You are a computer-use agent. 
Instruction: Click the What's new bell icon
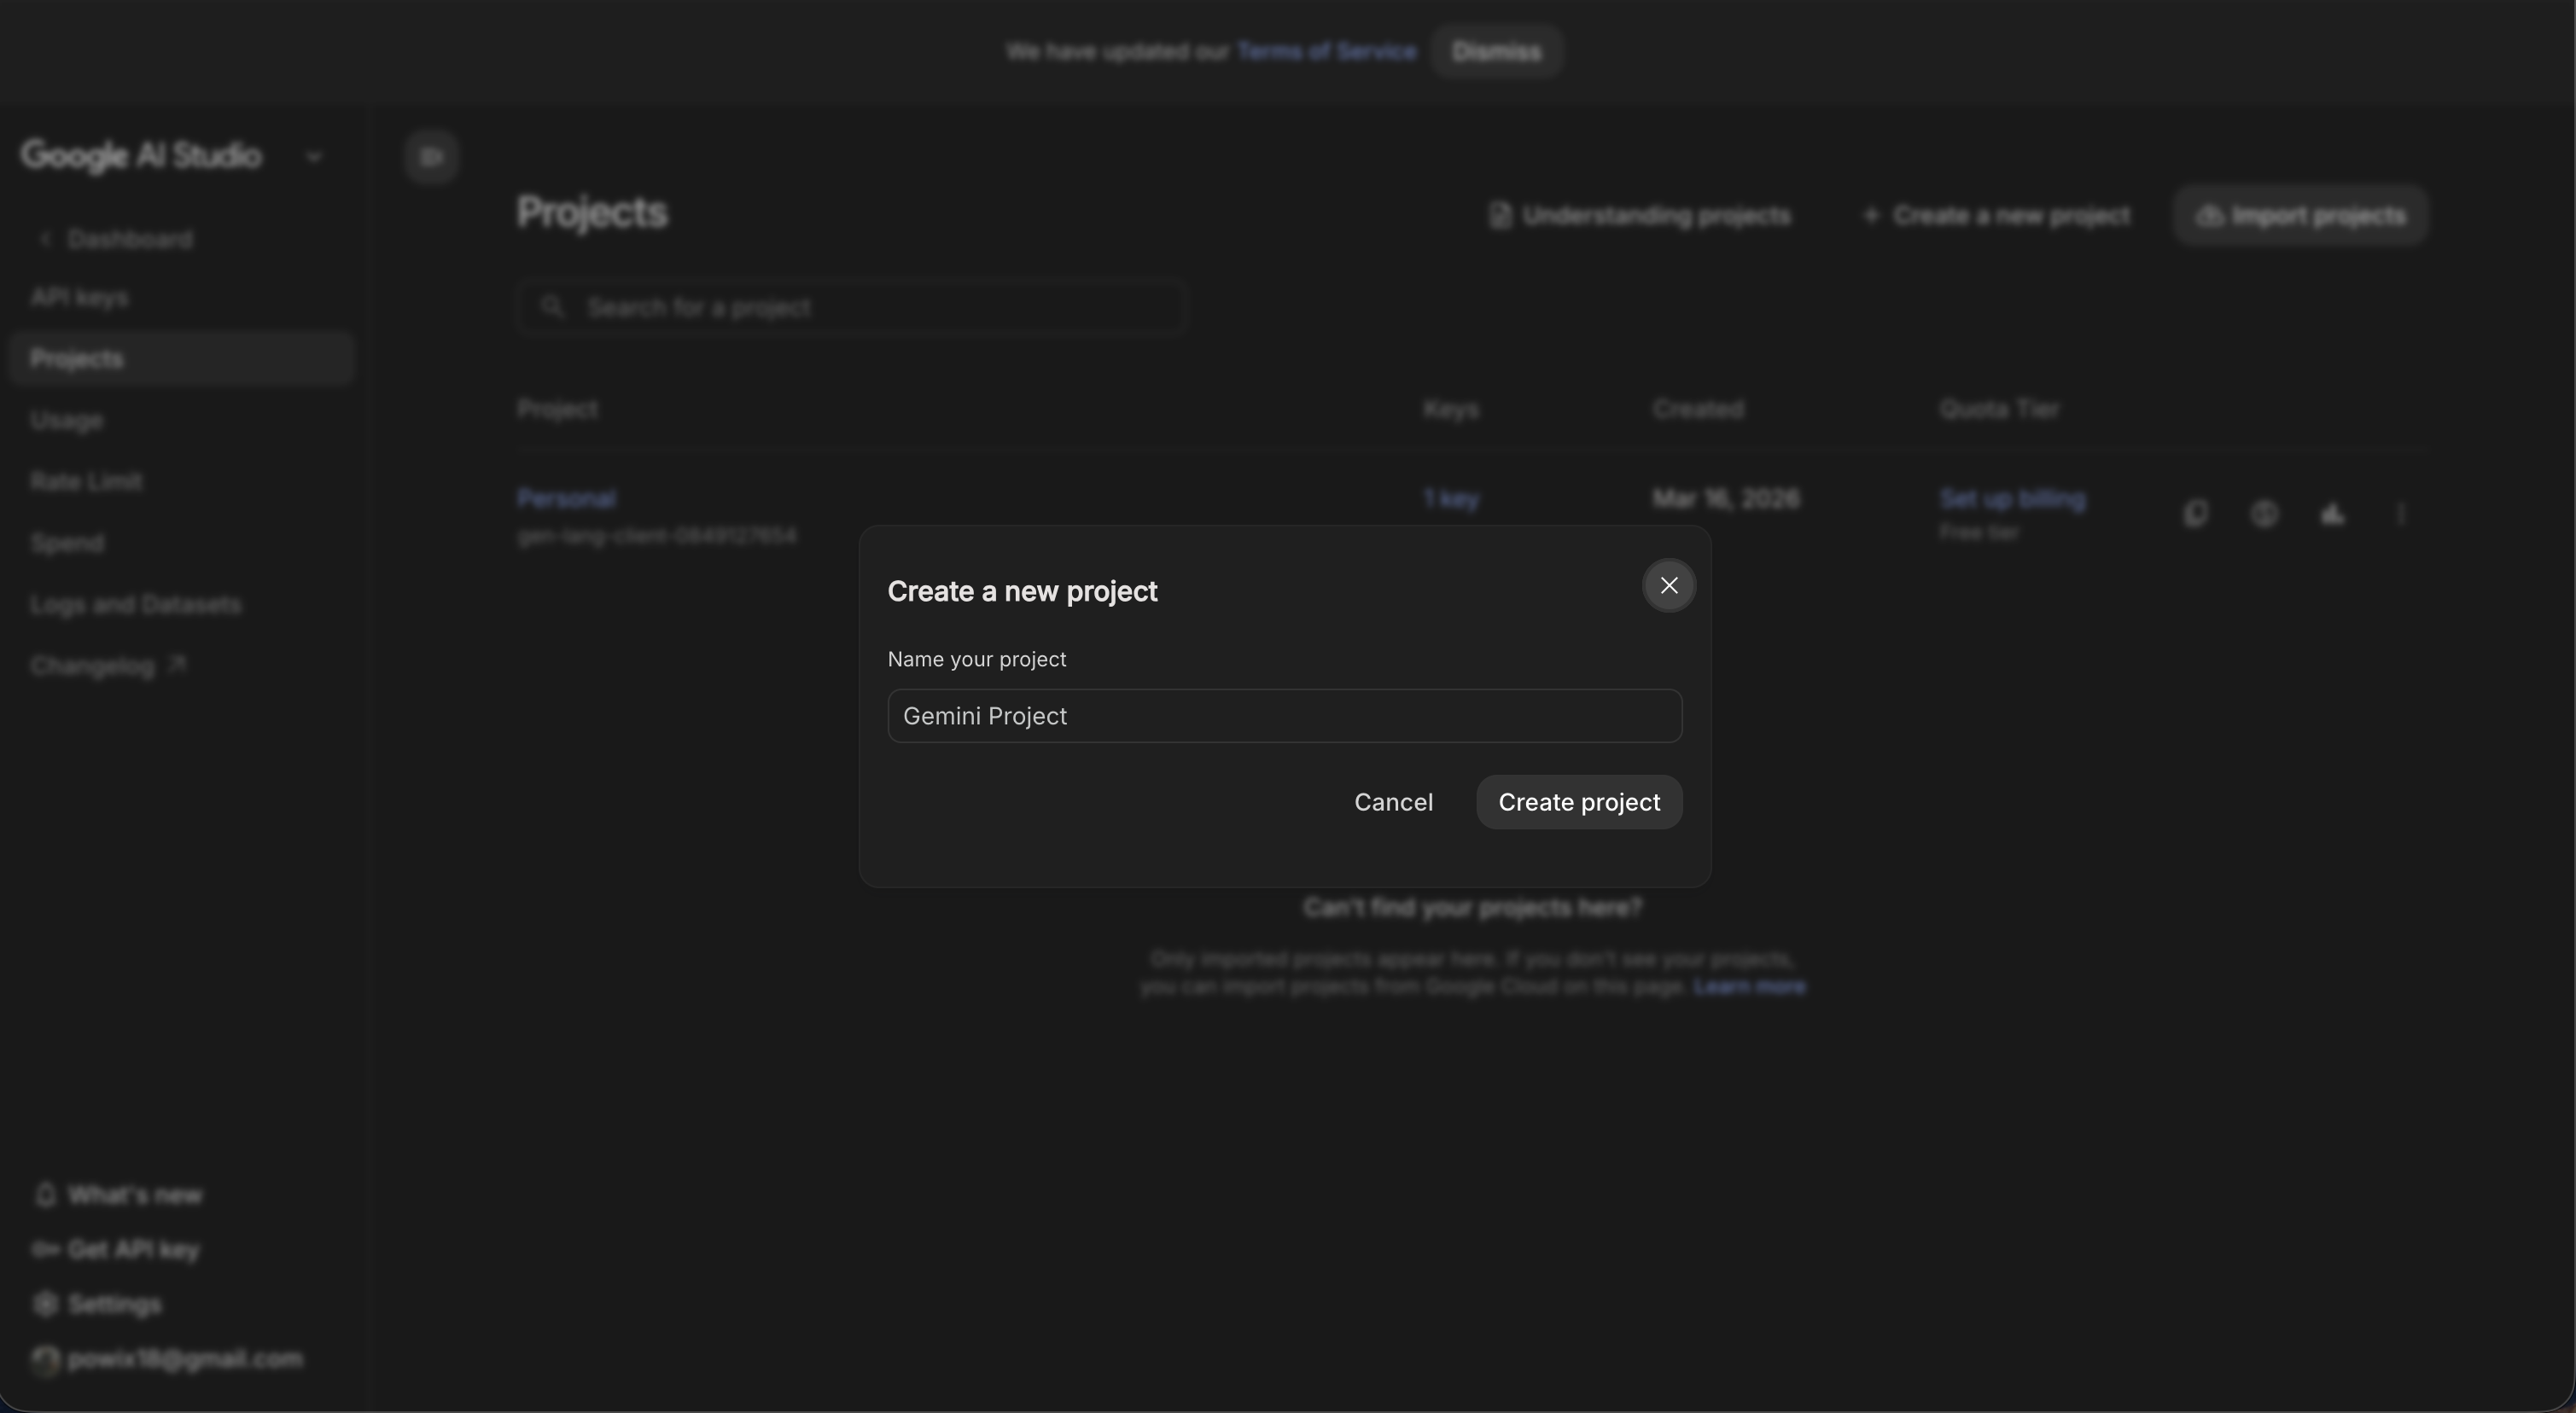[46, 1195]
